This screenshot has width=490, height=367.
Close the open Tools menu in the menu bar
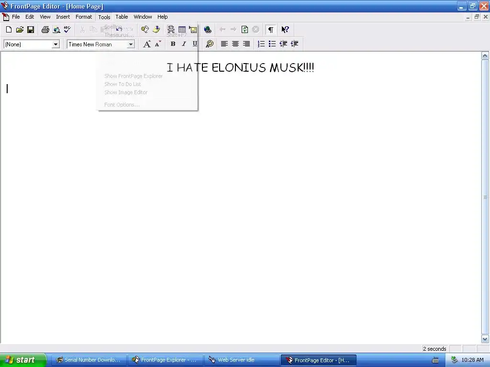tap(104, 17)
